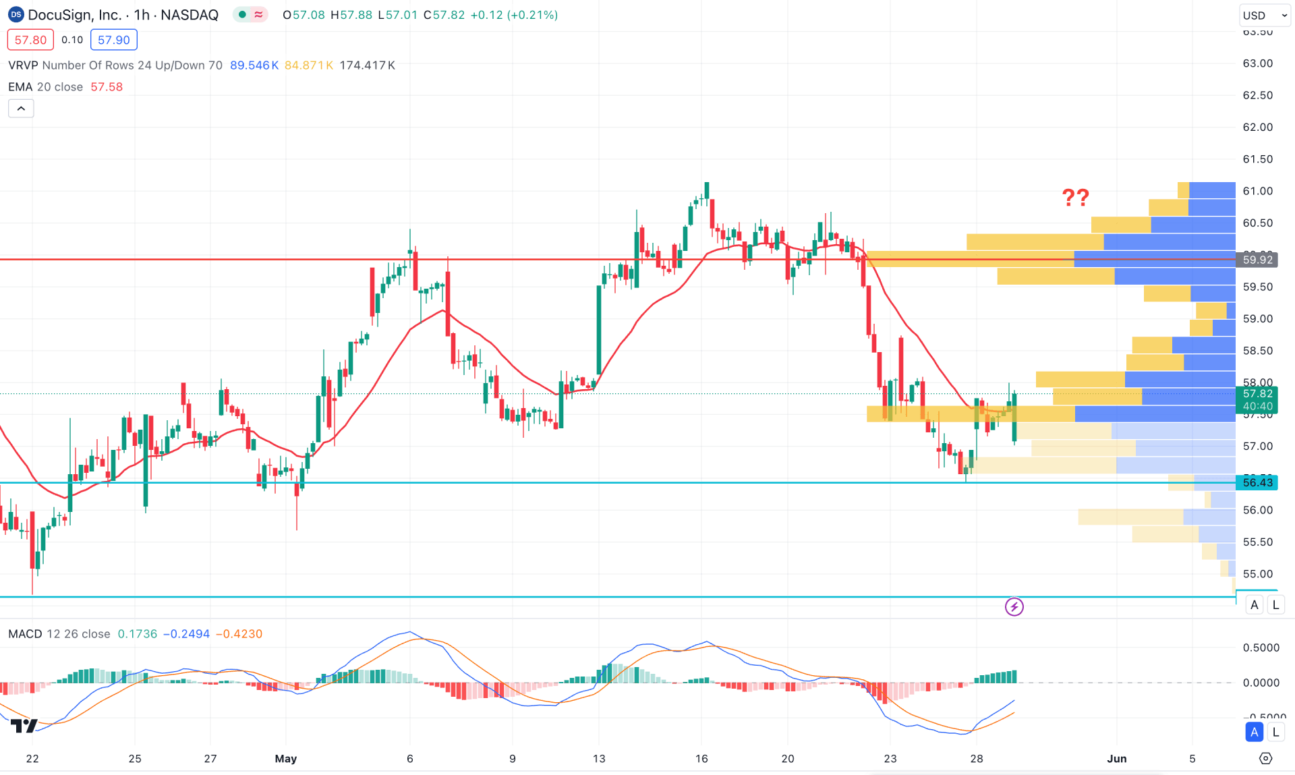1295x775 pixels.
Task: Click the change value +0.12 (+0.21%)
Action: point(514,15)
